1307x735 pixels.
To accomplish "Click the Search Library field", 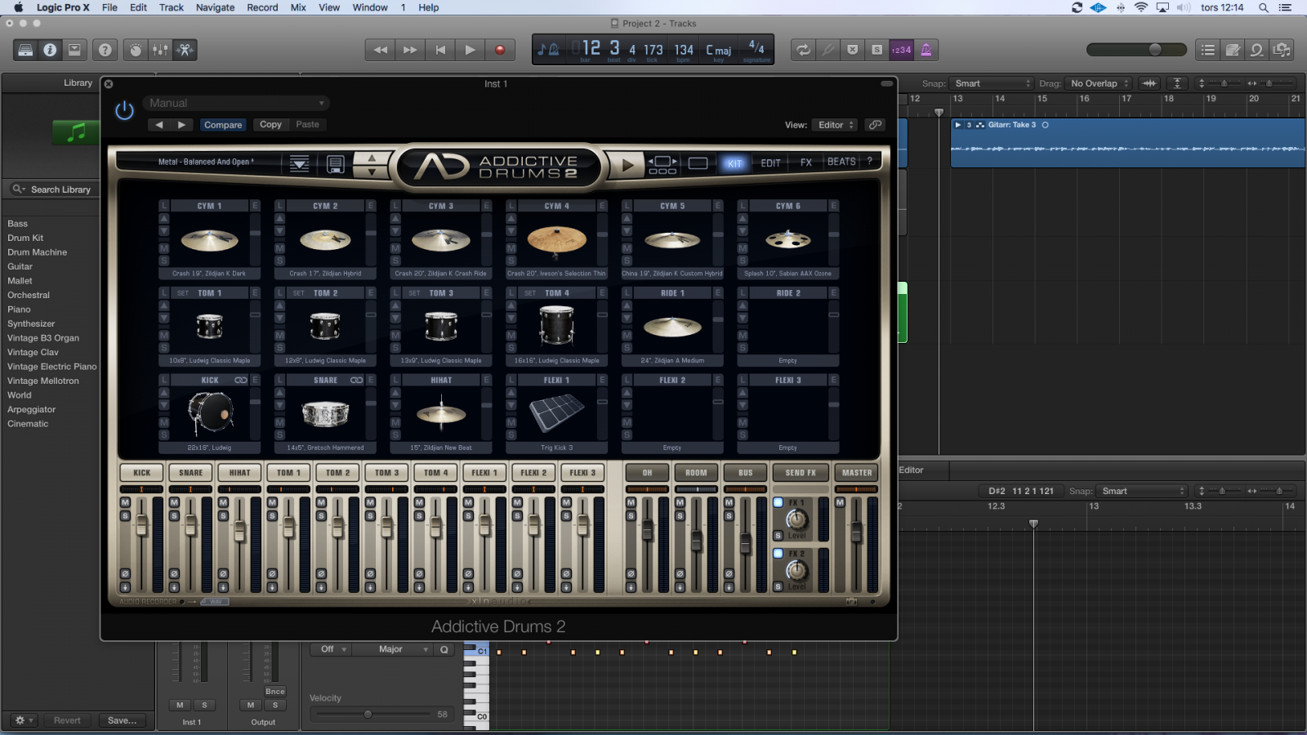I will [51, 189].
